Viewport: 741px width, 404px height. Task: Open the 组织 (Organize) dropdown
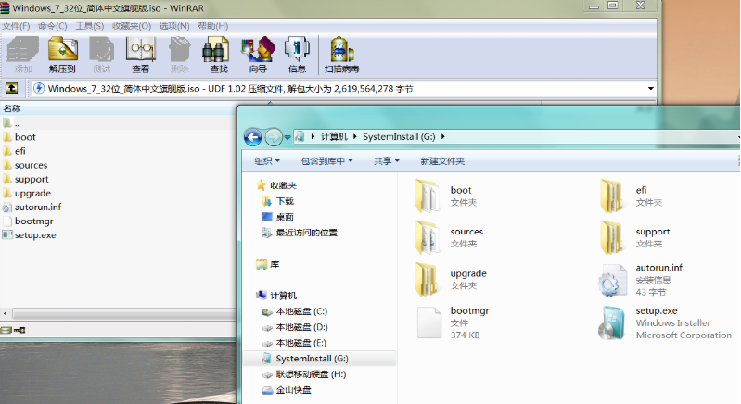(273, 161)
